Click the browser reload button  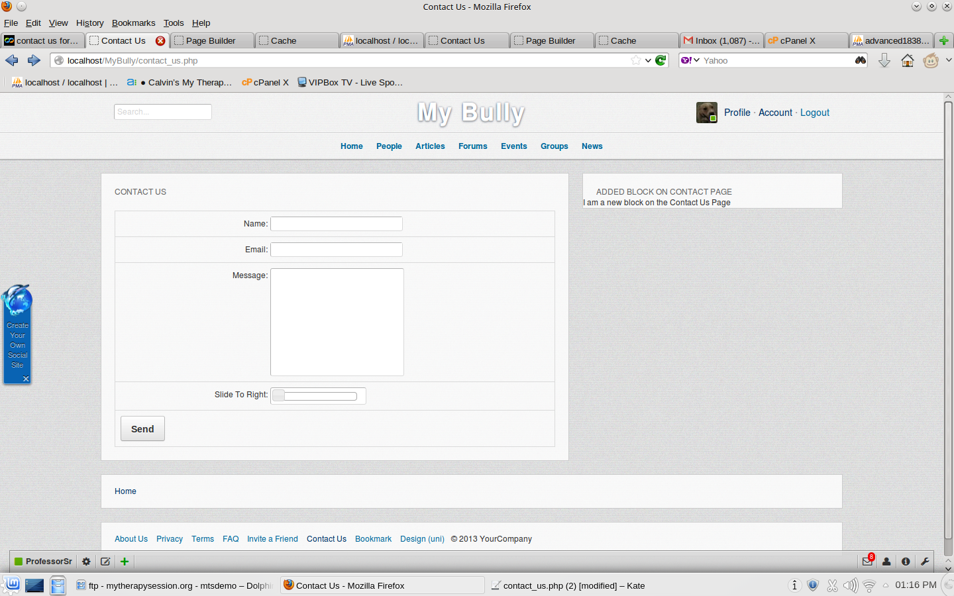pos(661,60)
